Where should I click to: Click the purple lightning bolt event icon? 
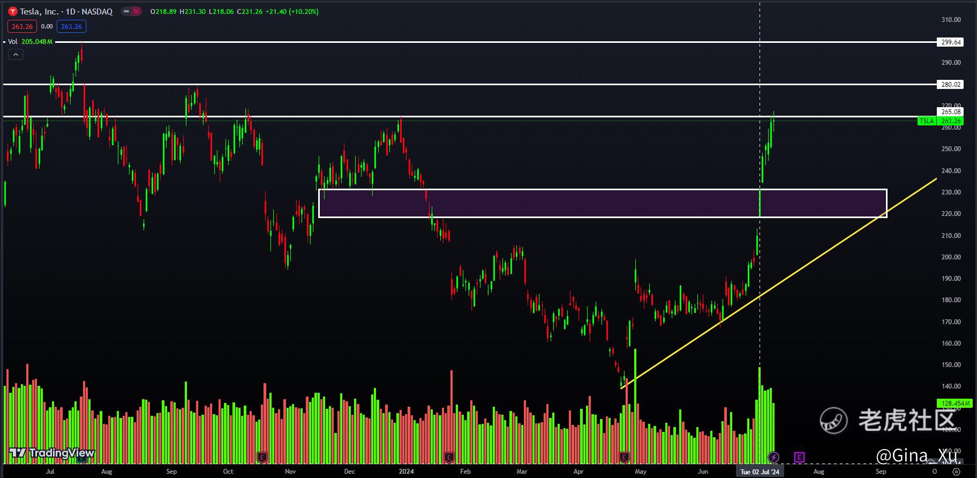tap(773, 457)
